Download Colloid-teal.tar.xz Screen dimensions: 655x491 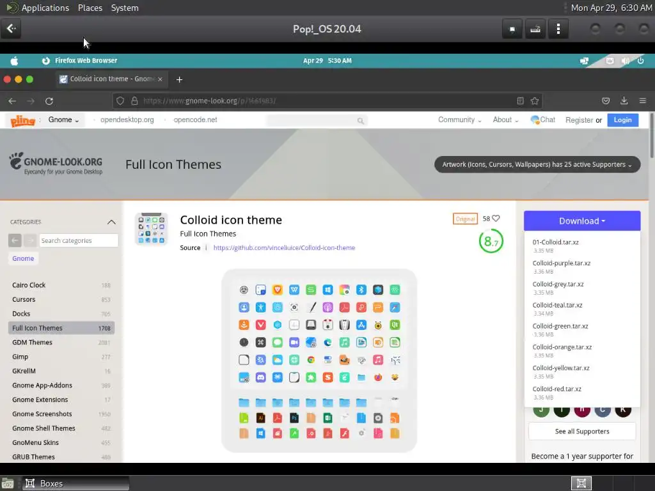[x=557, y=305]
